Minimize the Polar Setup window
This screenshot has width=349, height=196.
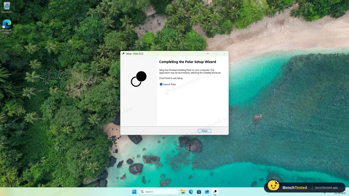tap(208, 54)
